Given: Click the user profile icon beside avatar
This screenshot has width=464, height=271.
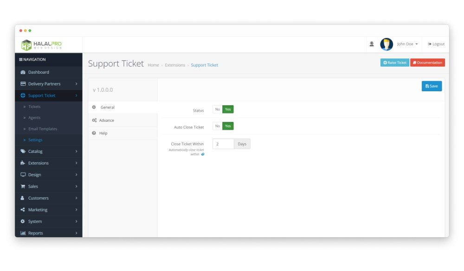Looking at the screenshot, I should click(372, 44).
